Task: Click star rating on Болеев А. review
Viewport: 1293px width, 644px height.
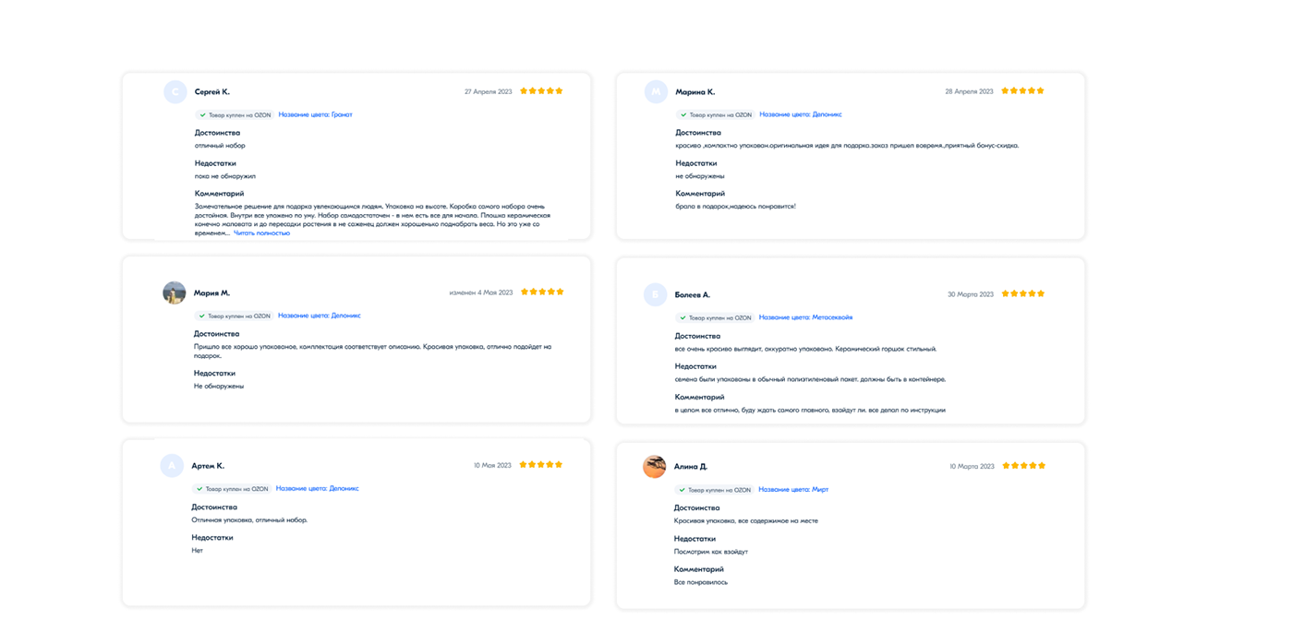Action: pos(1022,294)
